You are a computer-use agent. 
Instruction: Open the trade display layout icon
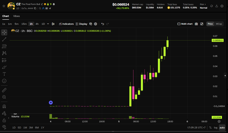(x=91, y=24)
